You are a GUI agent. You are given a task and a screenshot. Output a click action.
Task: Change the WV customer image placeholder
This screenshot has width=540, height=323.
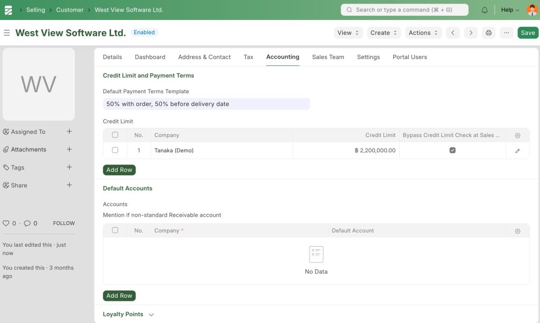pos(38,84)
